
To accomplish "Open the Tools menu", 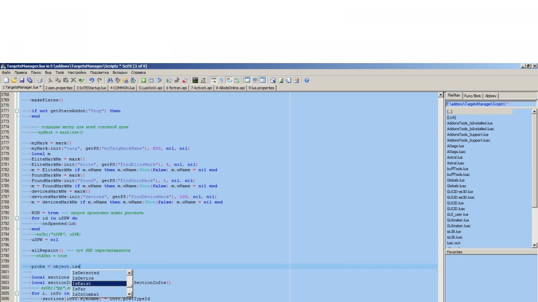I will point(60,72).
